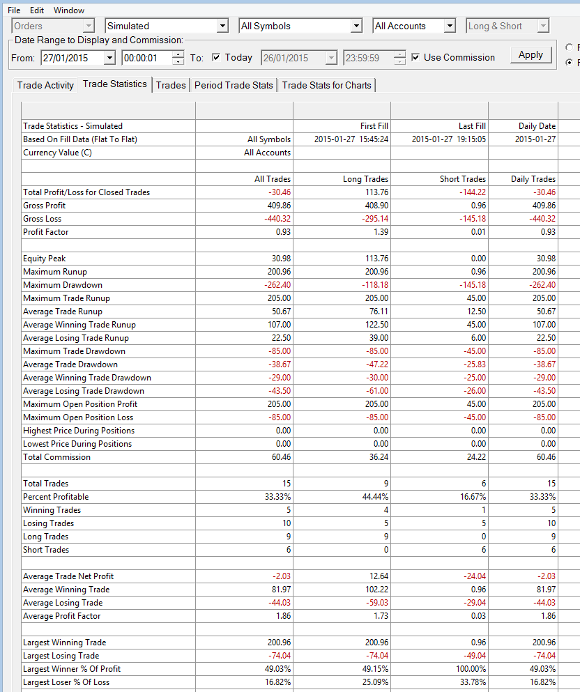Click the Average Profit Factor row label
Screen dimensions: 580x692
coord(62,615)
